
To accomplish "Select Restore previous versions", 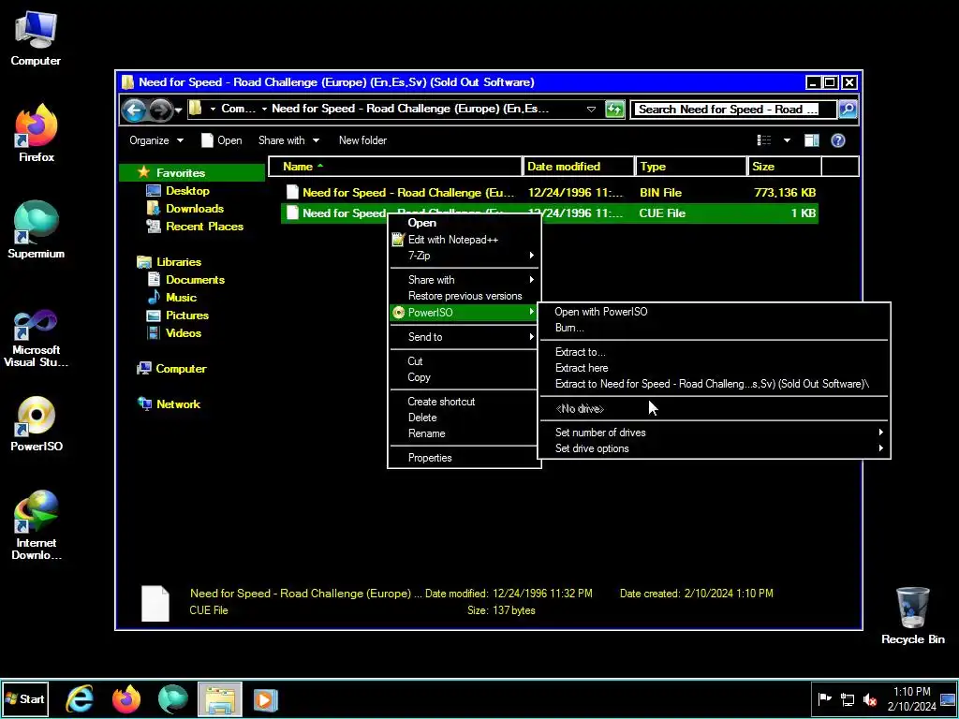I will click(x=465, y=296).
